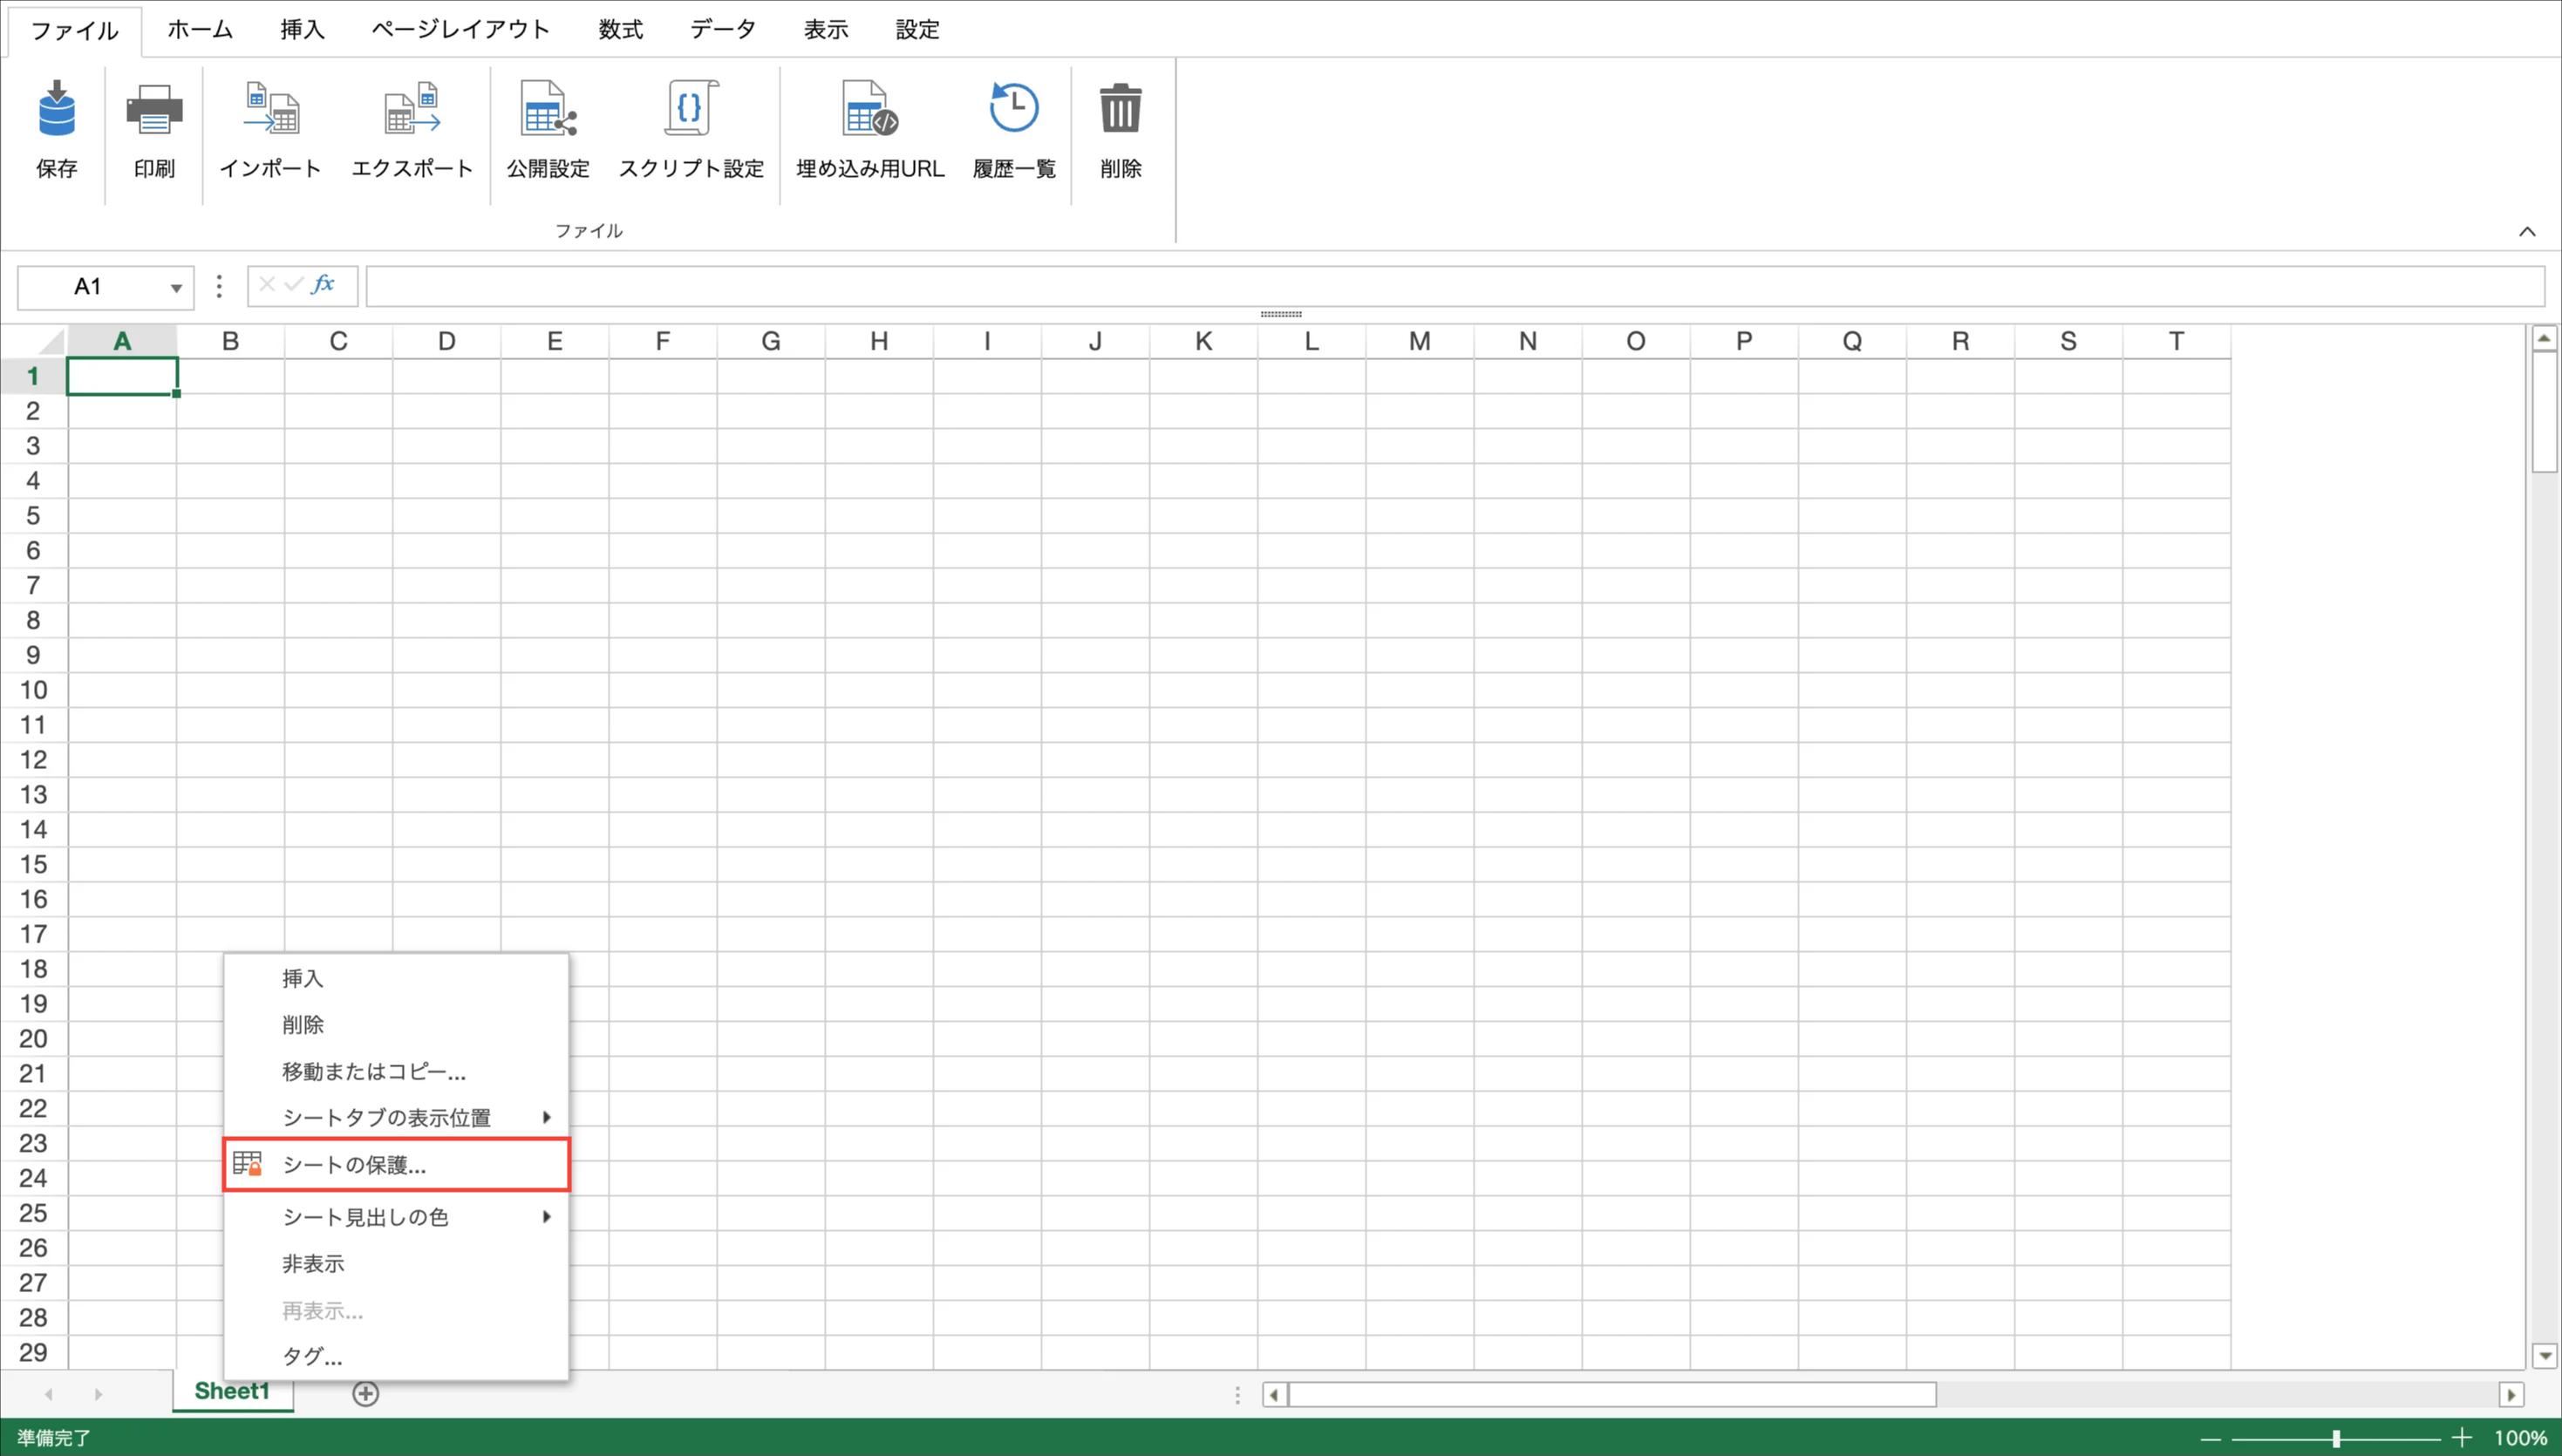
Task: Click the zoom-in plus button
Action: click(x=2461, y=1438)
